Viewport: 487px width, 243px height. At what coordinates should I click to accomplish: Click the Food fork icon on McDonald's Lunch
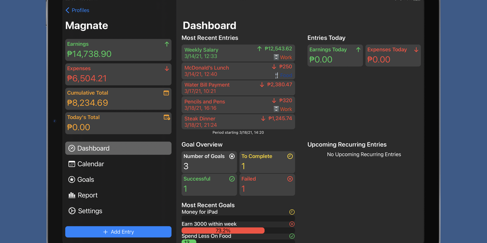276,75
